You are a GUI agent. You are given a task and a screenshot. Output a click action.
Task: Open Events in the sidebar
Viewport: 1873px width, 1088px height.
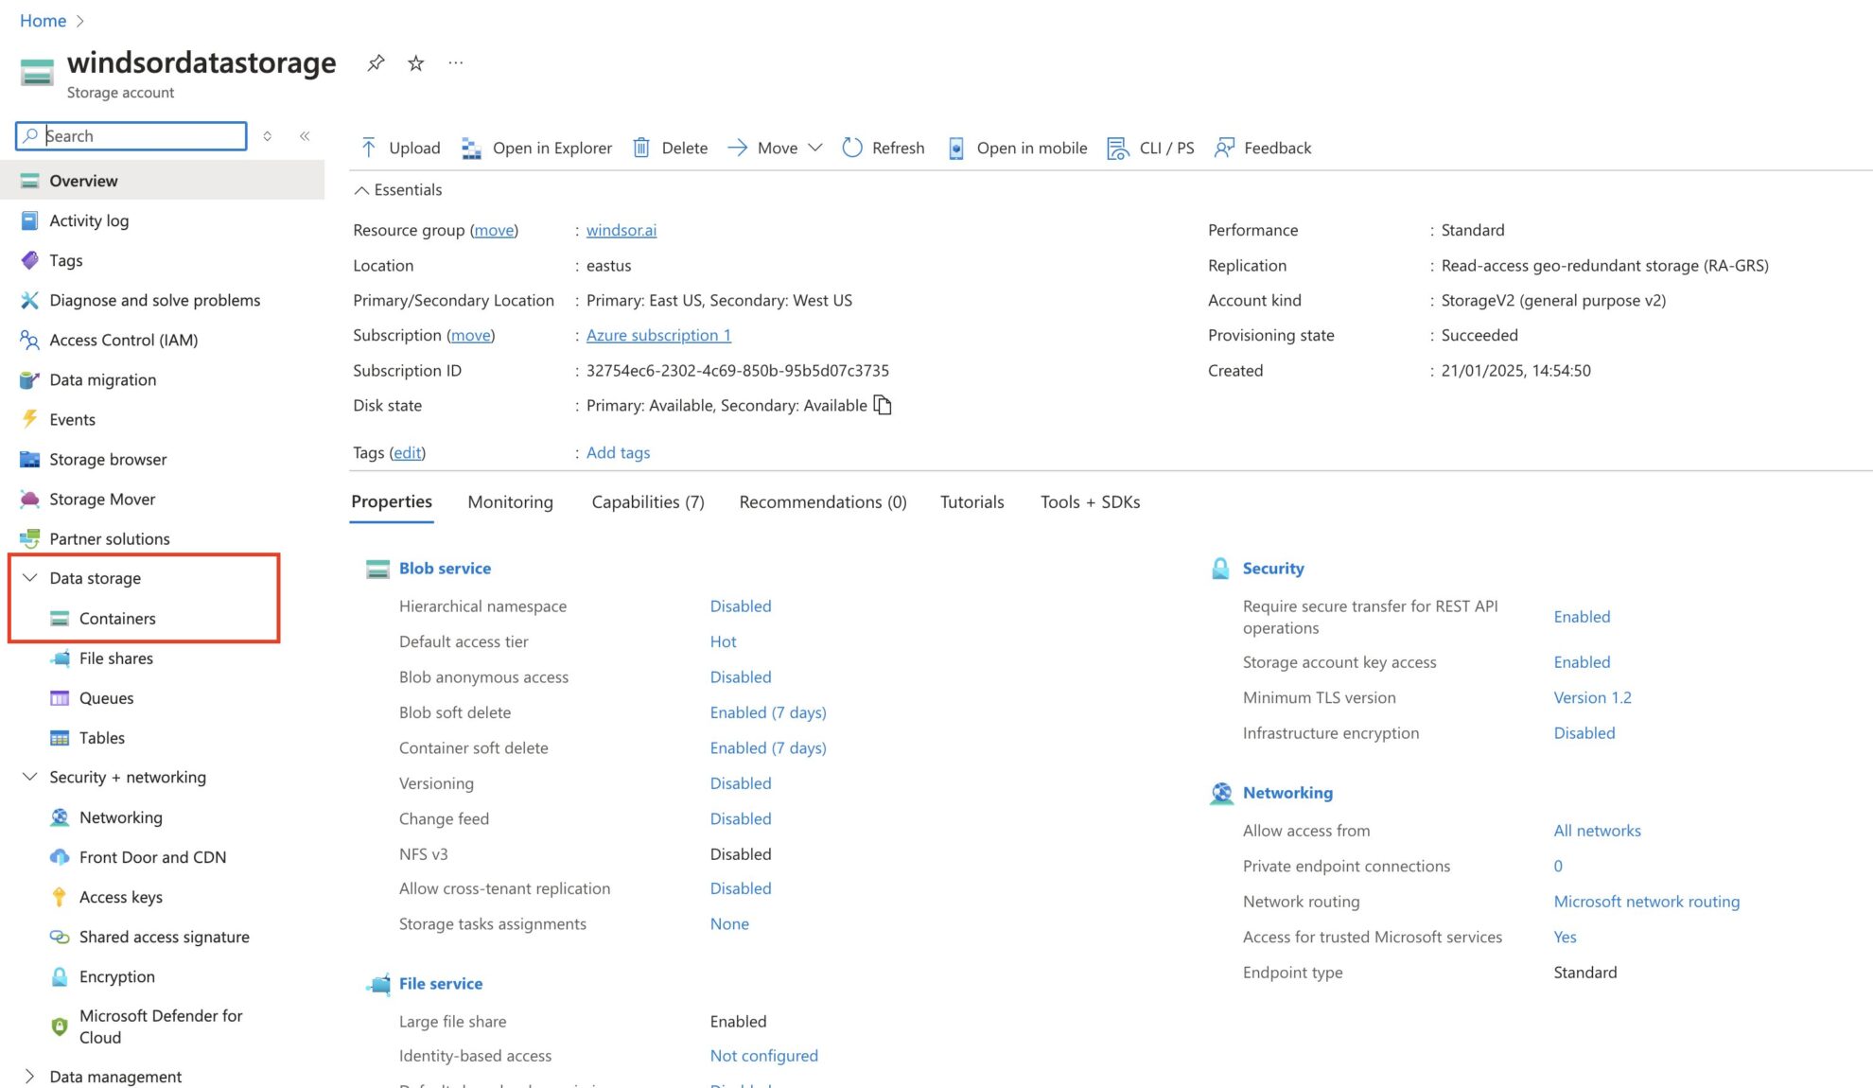point(72,419)
